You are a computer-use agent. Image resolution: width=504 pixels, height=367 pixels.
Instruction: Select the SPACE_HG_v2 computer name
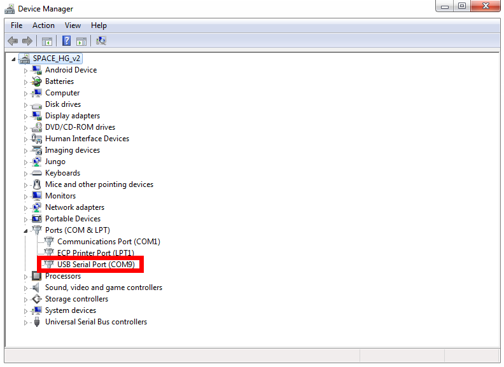pyautogui.click(x=57, y=59)
